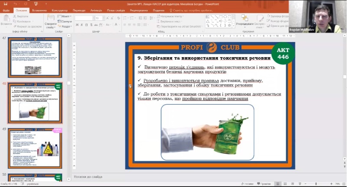The height and width of the screenshot is (187, 347).
Task: Switch to the Переходи tab
Action: coord(79,10)
